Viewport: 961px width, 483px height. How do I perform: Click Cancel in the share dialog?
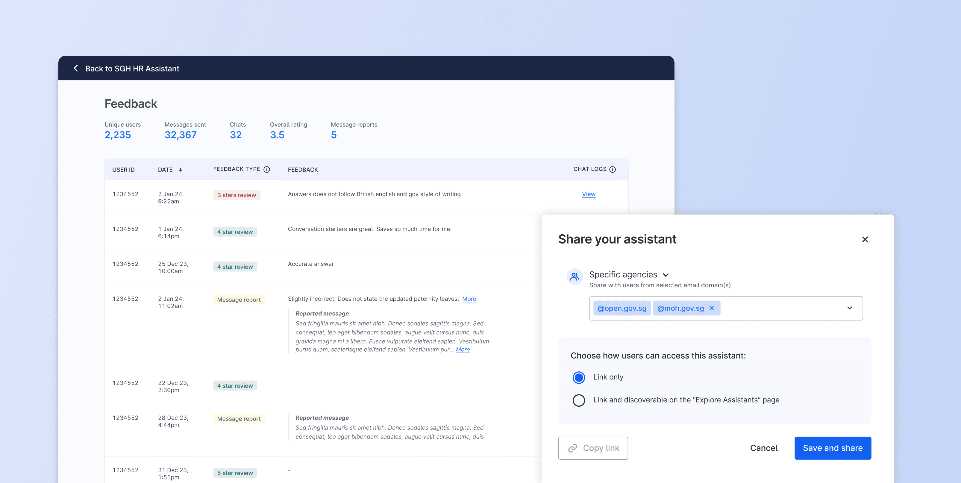[x=764, y=448]
